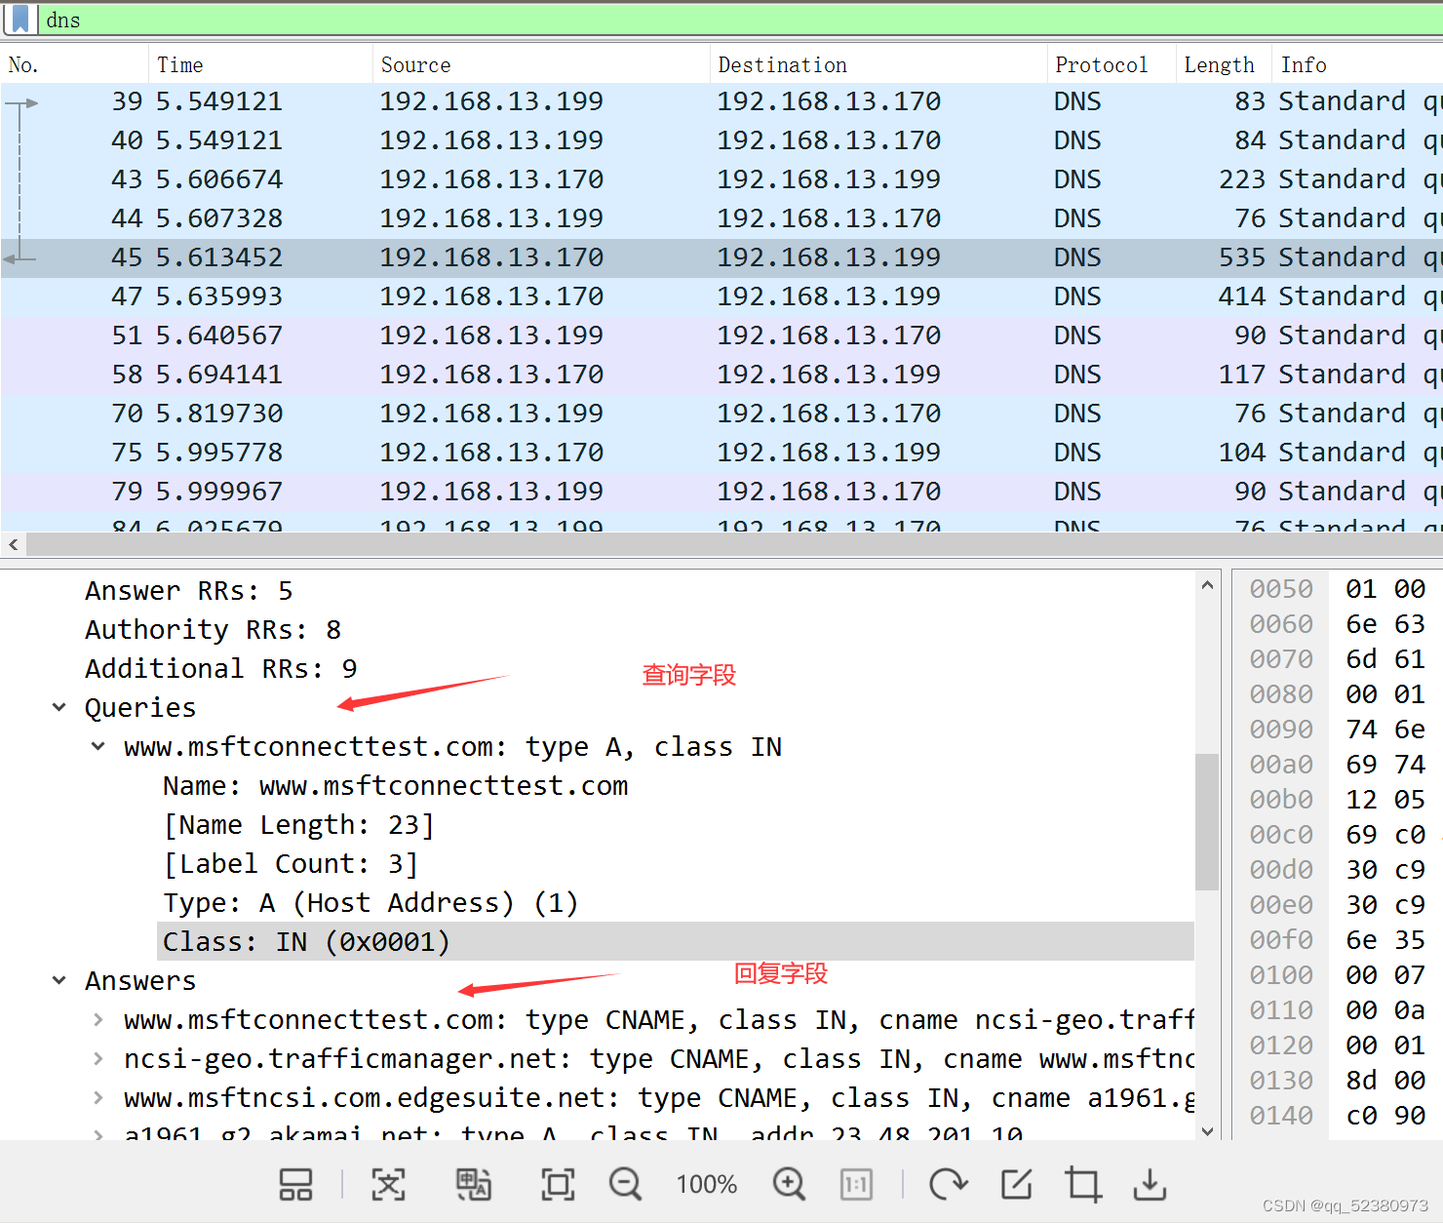Select the [Name Length: 23] field
This screenshot has width=1443, height=1223.
click(x=298, y=825)
